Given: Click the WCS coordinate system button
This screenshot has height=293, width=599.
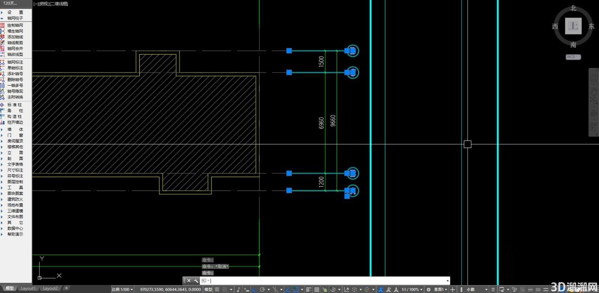Looking at the screenshot, I should click(573, 57).
